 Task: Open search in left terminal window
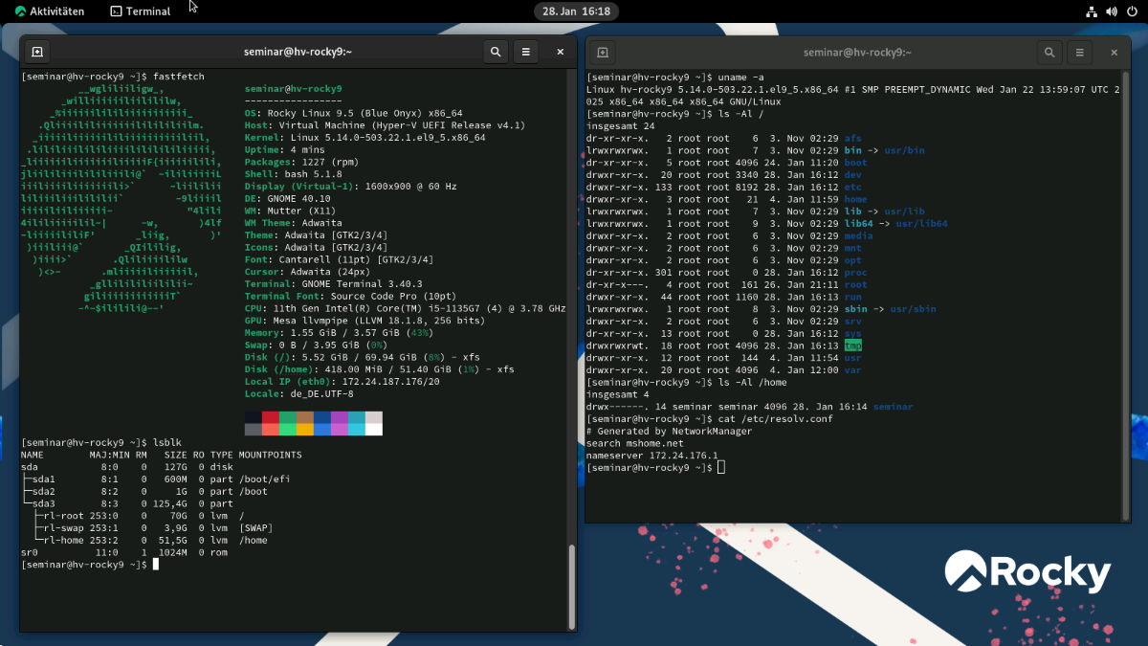coord(495,52)
